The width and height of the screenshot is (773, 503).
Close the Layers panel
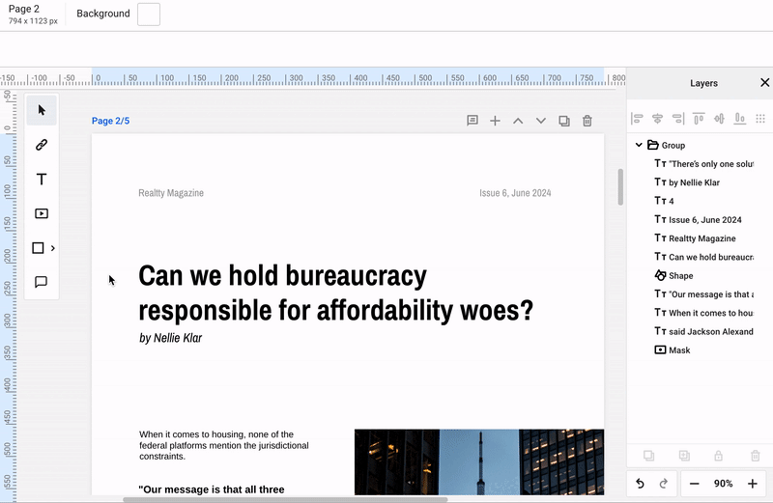(764, 83)
